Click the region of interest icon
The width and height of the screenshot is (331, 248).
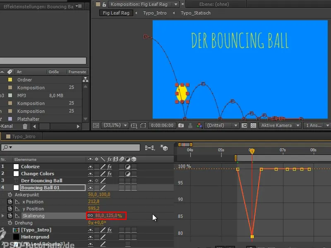tap(143, 125)
